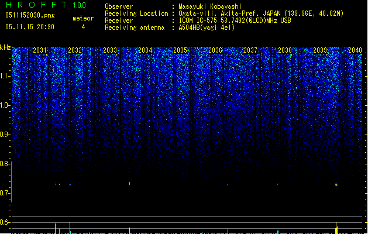This screenshot has width=368, height=234.
Task: Click the 2034 time marker
Action: pos(145,50)
